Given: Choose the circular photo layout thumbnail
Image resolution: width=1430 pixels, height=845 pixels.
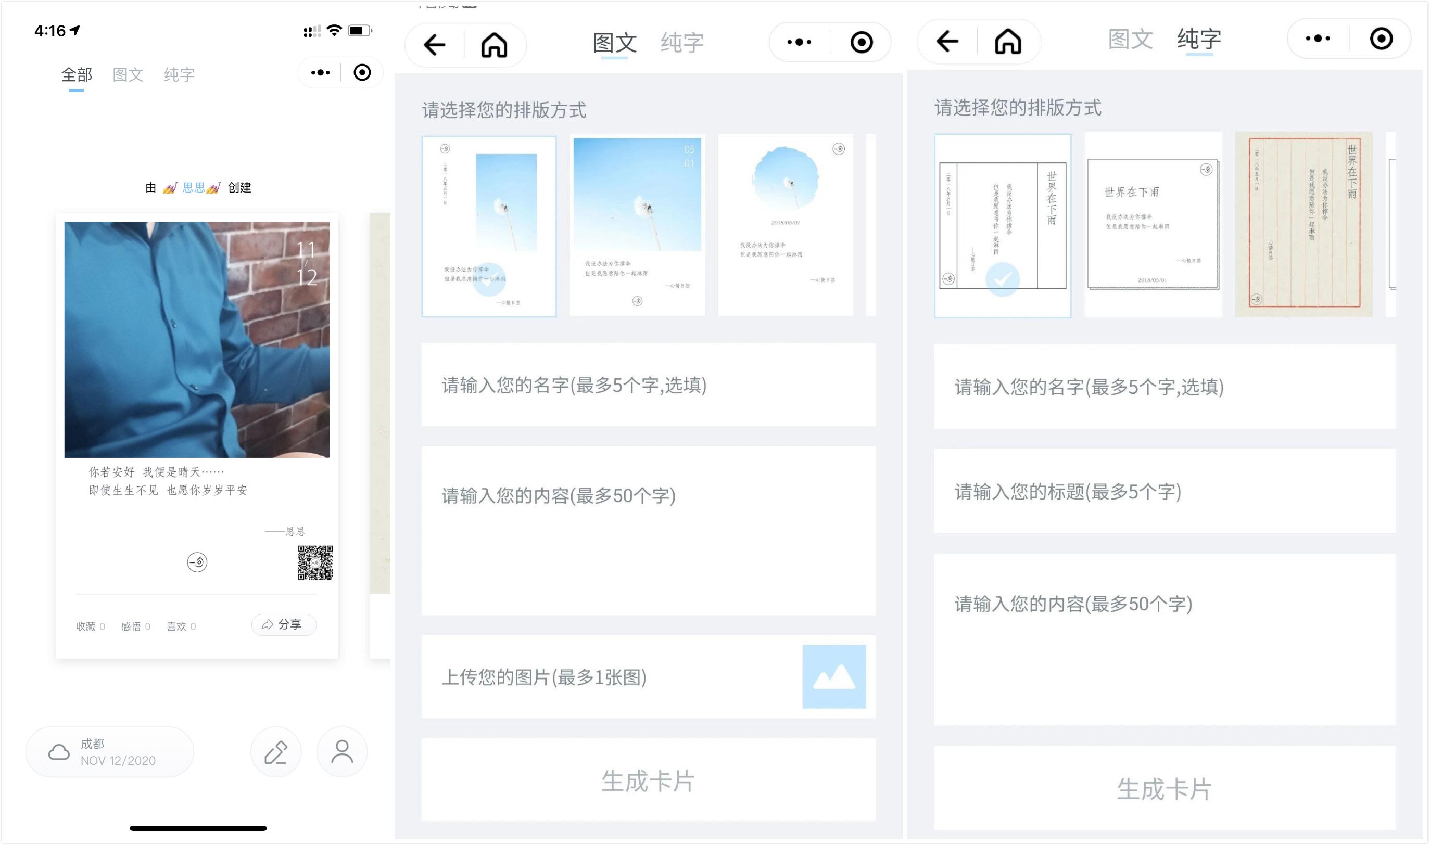Looking at the screenshot, I should tap(786, 225).
